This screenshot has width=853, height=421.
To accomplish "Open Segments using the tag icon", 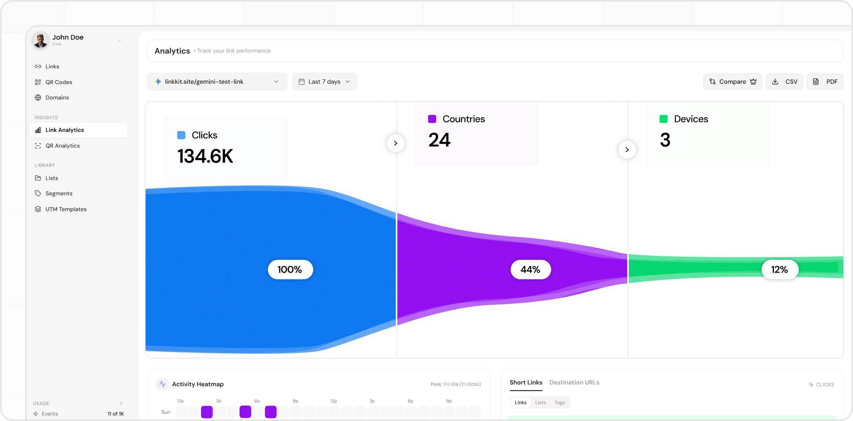I will pyautogui.click(x=38, y=193).
